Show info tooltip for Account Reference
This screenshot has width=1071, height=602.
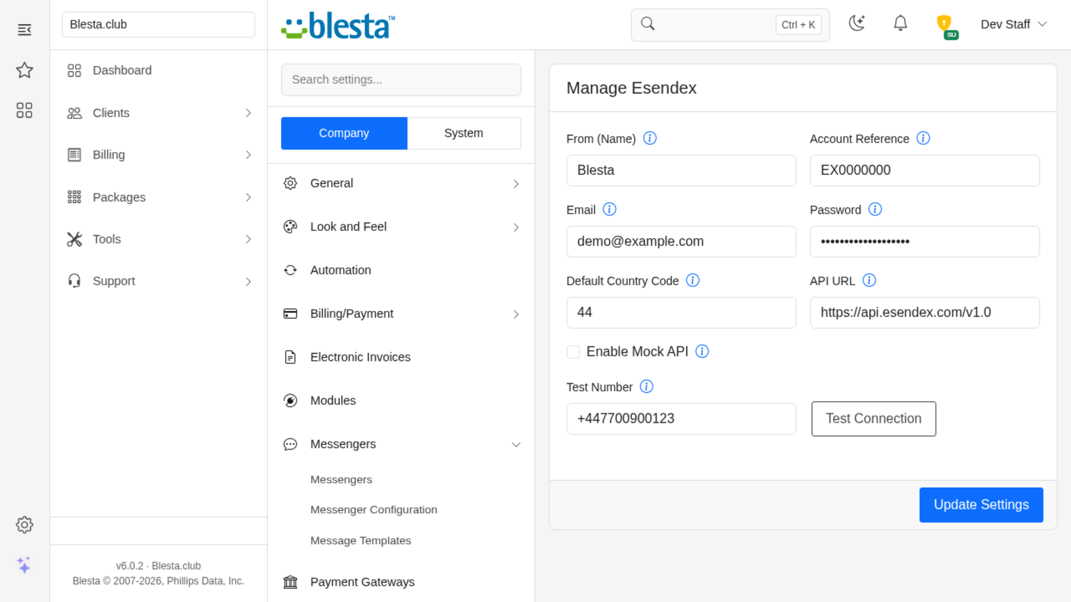(923, 138)
